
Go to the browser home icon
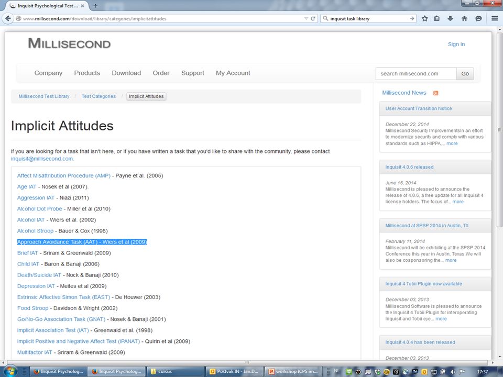pos(464,19)
